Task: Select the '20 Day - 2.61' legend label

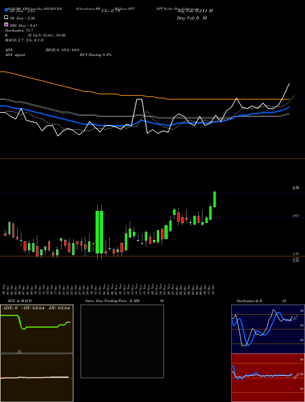Action: point(22,11)
